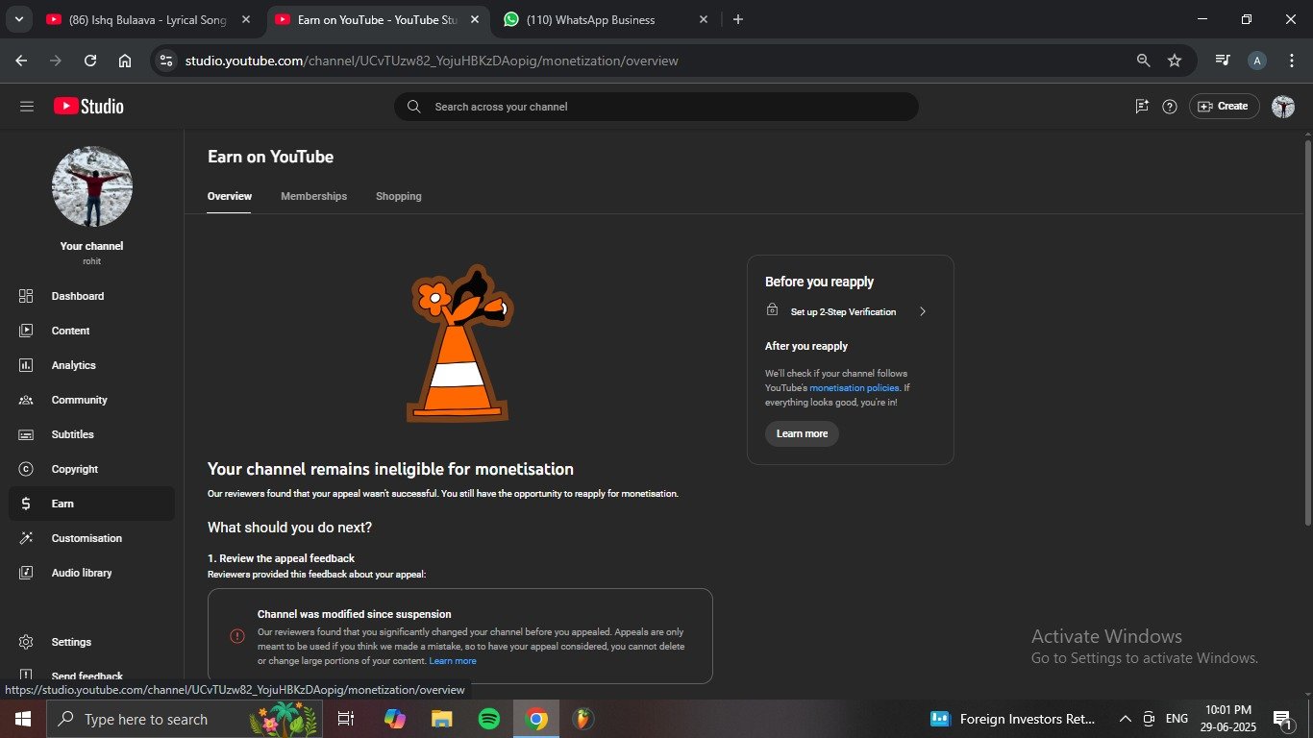1313x738 pixels.
Task: Open the Audio library icon
Action: pos(26,573)
